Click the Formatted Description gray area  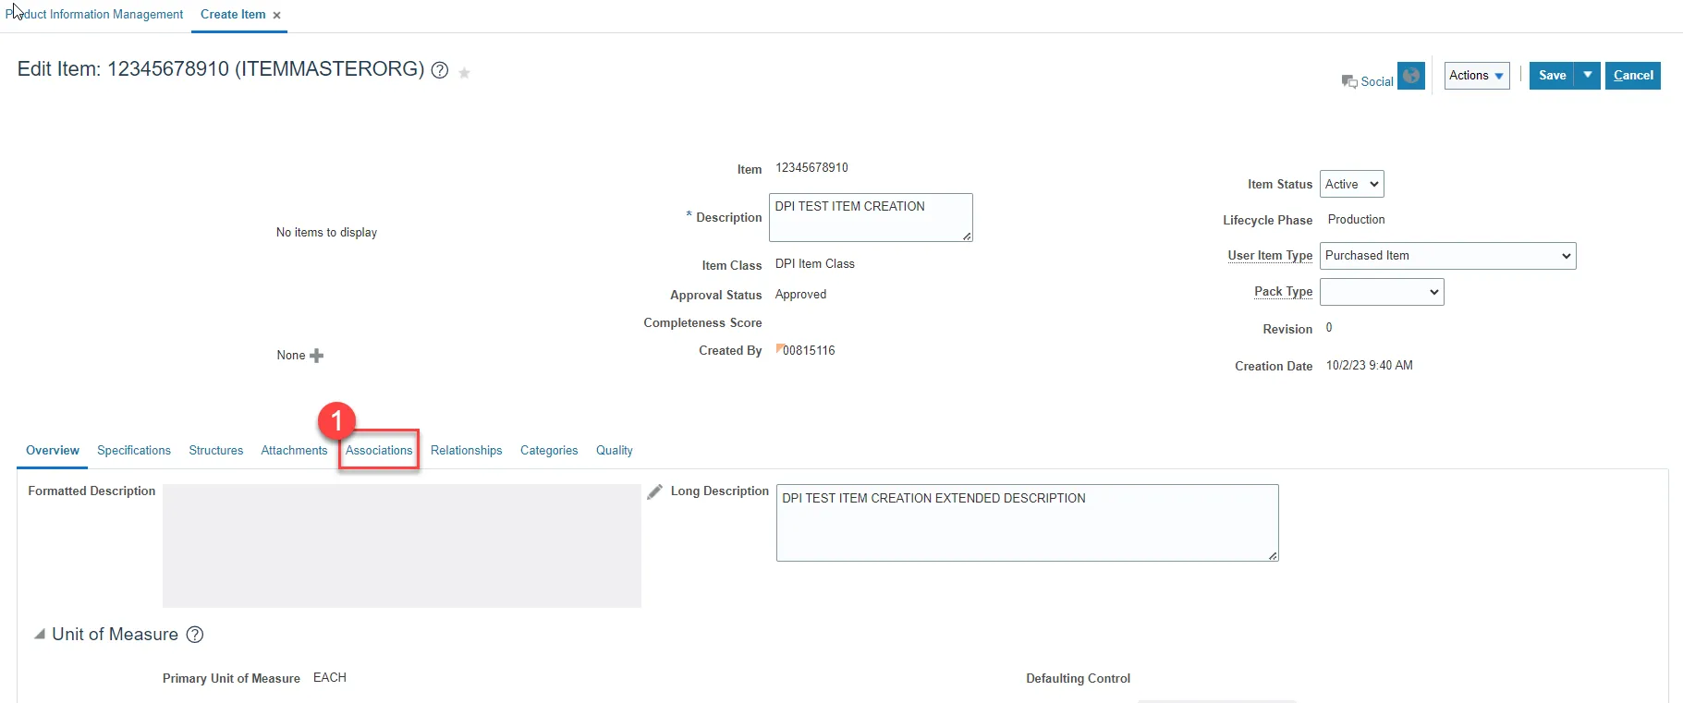pos(402,546)
